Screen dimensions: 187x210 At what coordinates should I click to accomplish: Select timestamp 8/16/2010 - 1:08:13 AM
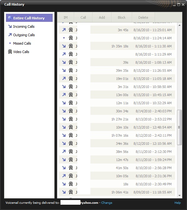(153, 62)
